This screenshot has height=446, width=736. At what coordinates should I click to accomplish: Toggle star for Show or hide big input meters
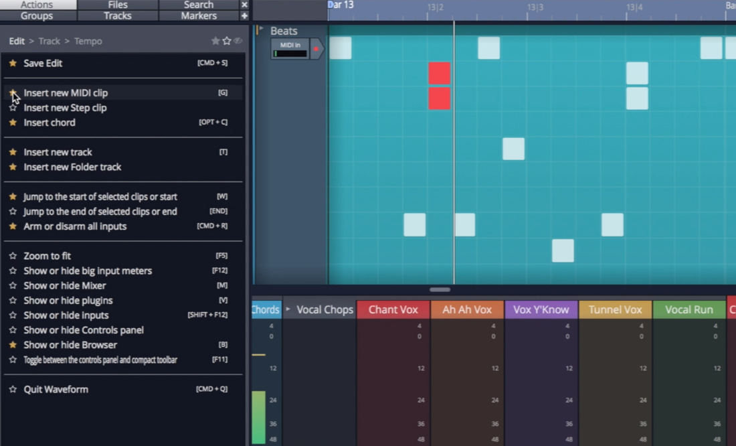click(x=13, y=271)
